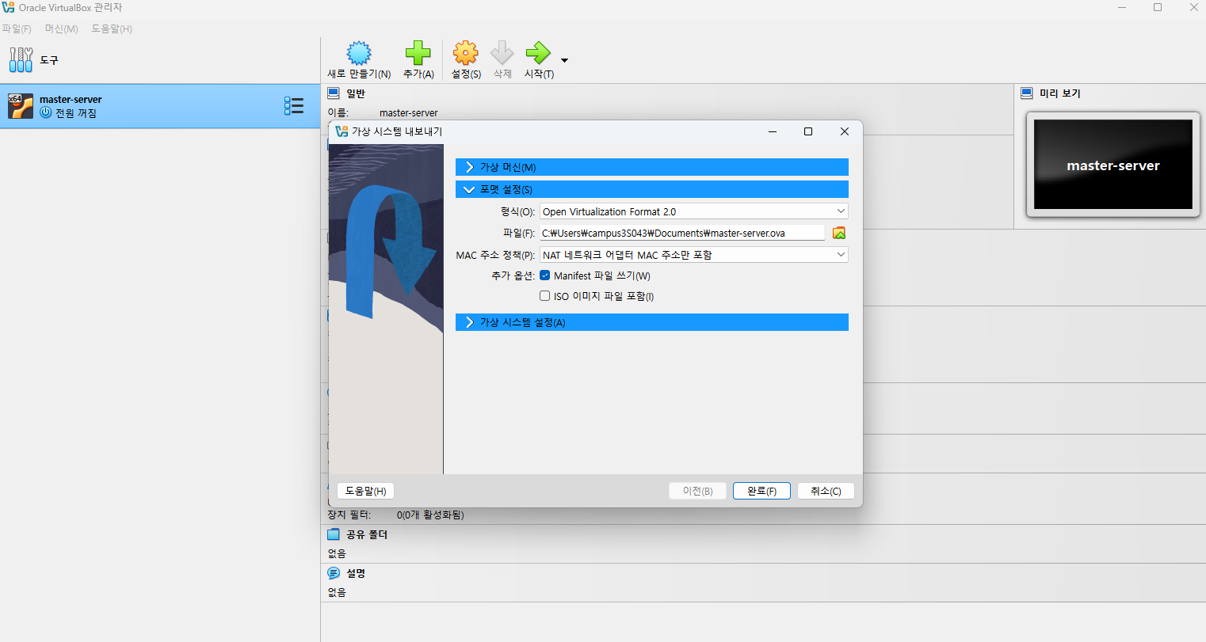This screenshot has width=1206, height=642.
Task: Open 설정(S) gear settings icon
Action: click(x=466, y=53)
